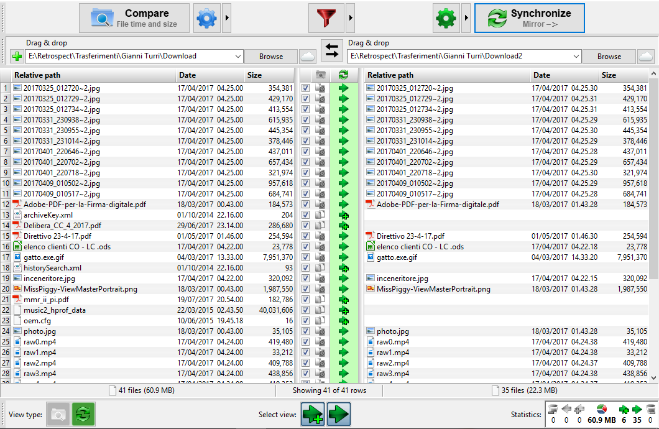The height and width of the screenshot is (429, 659).
Task: Uncheck the inceneritore.jpg row checkbox
Action: tap(305, 279)
